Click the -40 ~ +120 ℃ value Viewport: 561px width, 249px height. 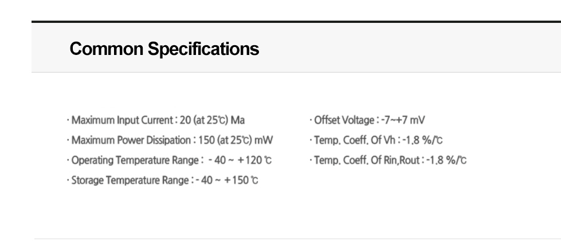(240, 160)
